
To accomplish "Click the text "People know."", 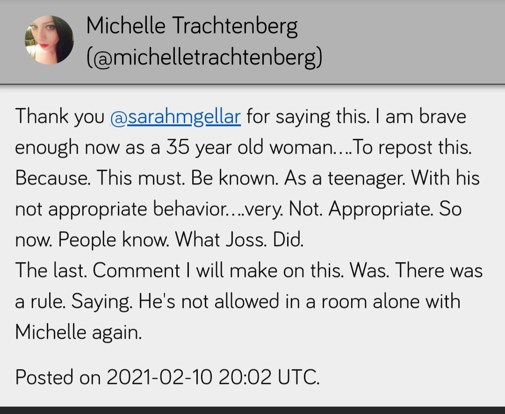I will tap(114, 240).
